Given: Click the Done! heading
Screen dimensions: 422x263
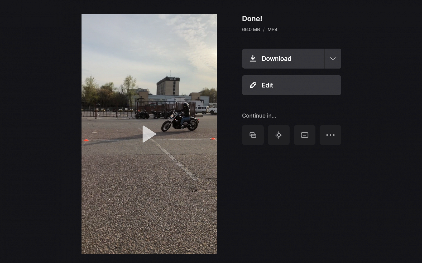Looking at the screenshot, I should [252, 18].
